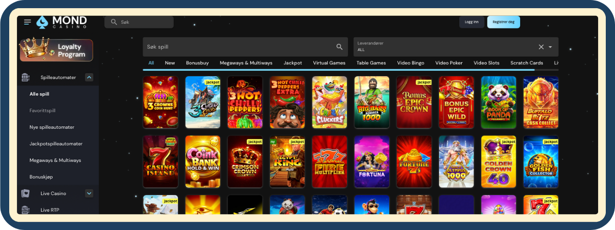
Task: Select the Video Poker tab
Action: [x=449, y=63]
